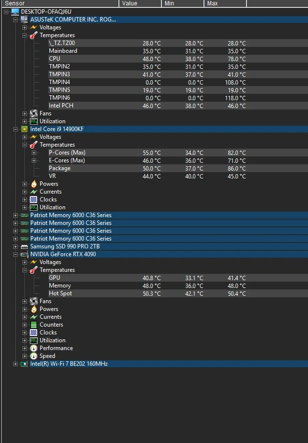308x443 pixels.
Task: Select the TMPIN2 sensor row
Action: point(178,66)
